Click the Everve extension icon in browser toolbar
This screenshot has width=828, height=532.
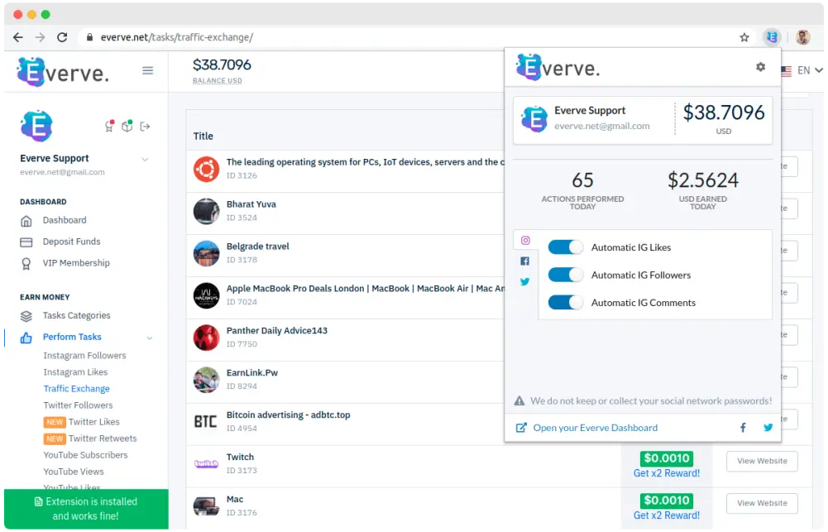[x=772, y=37]
